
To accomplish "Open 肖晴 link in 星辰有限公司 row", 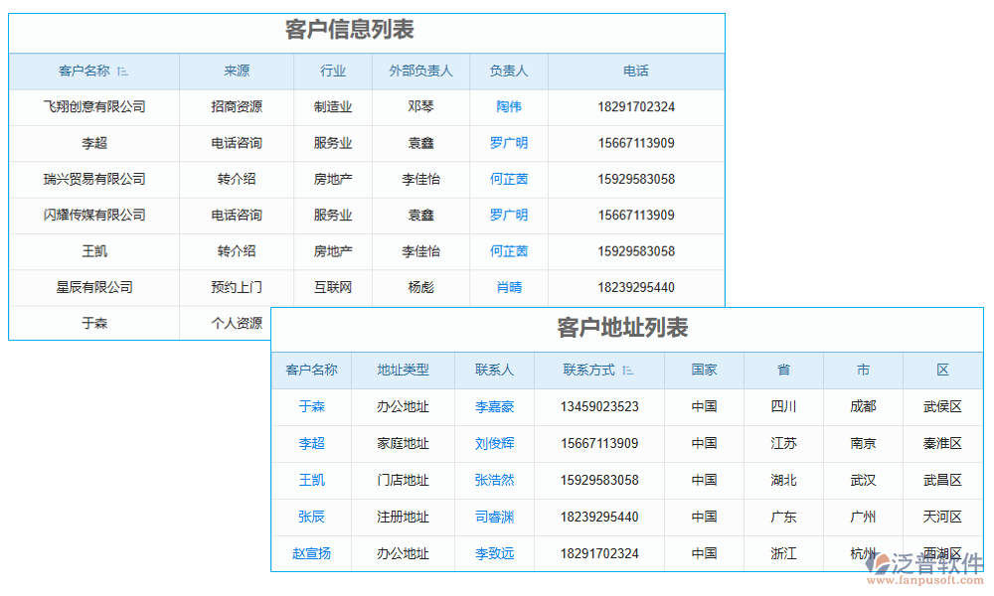I will coord(509,288).
